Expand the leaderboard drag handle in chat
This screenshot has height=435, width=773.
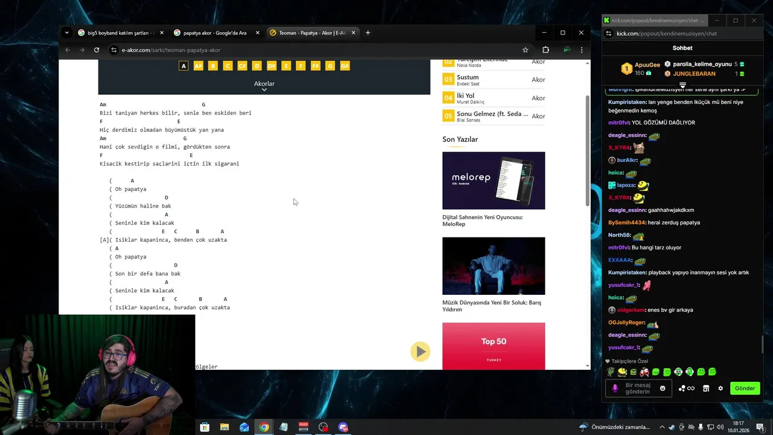(682, 85)
